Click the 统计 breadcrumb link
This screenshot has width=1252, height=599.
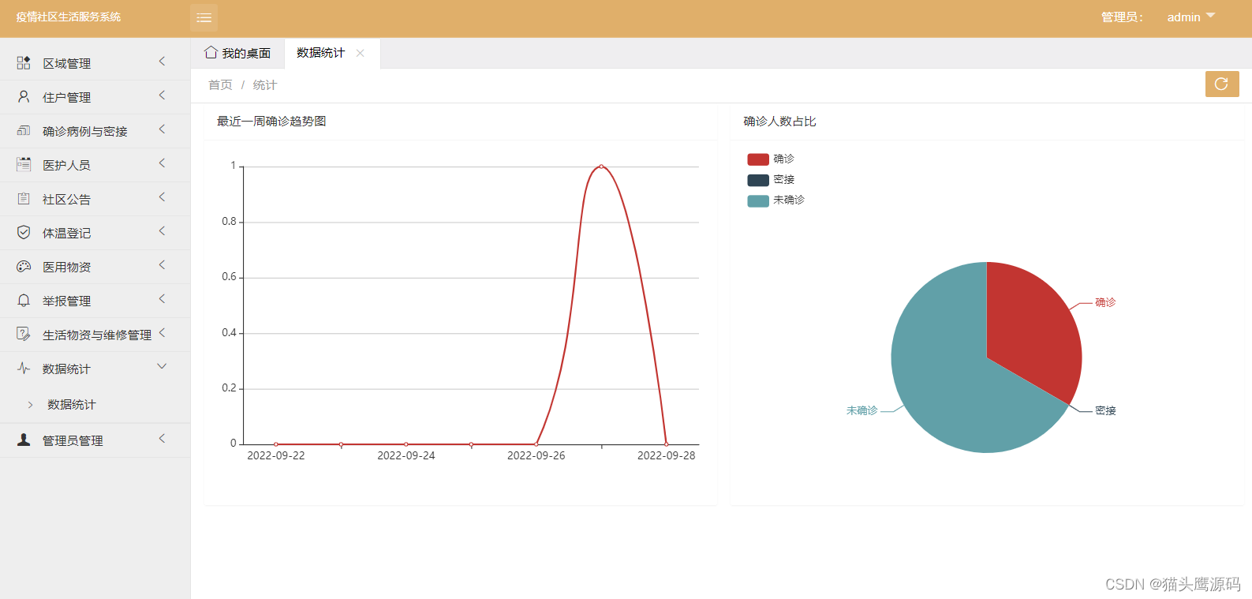[264, 85]
